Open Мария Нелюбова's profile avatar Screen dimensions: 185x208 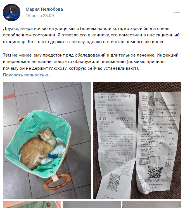[11, 13]
